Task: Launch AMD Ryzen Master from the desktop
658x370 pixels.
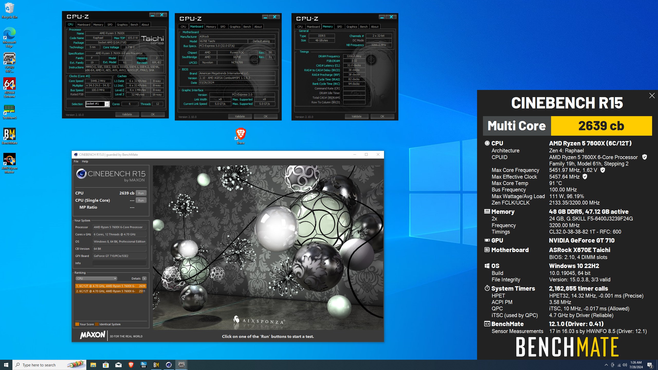Action: pyautogui.click(x=9, y=163)
